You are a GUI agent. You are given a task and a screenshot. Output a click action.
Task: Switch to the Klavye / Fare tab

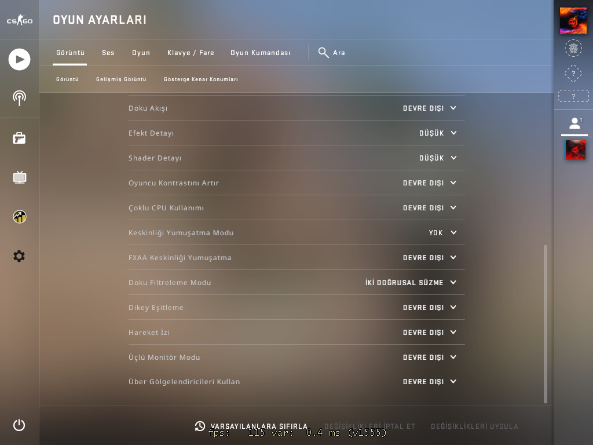coord(191,53)
